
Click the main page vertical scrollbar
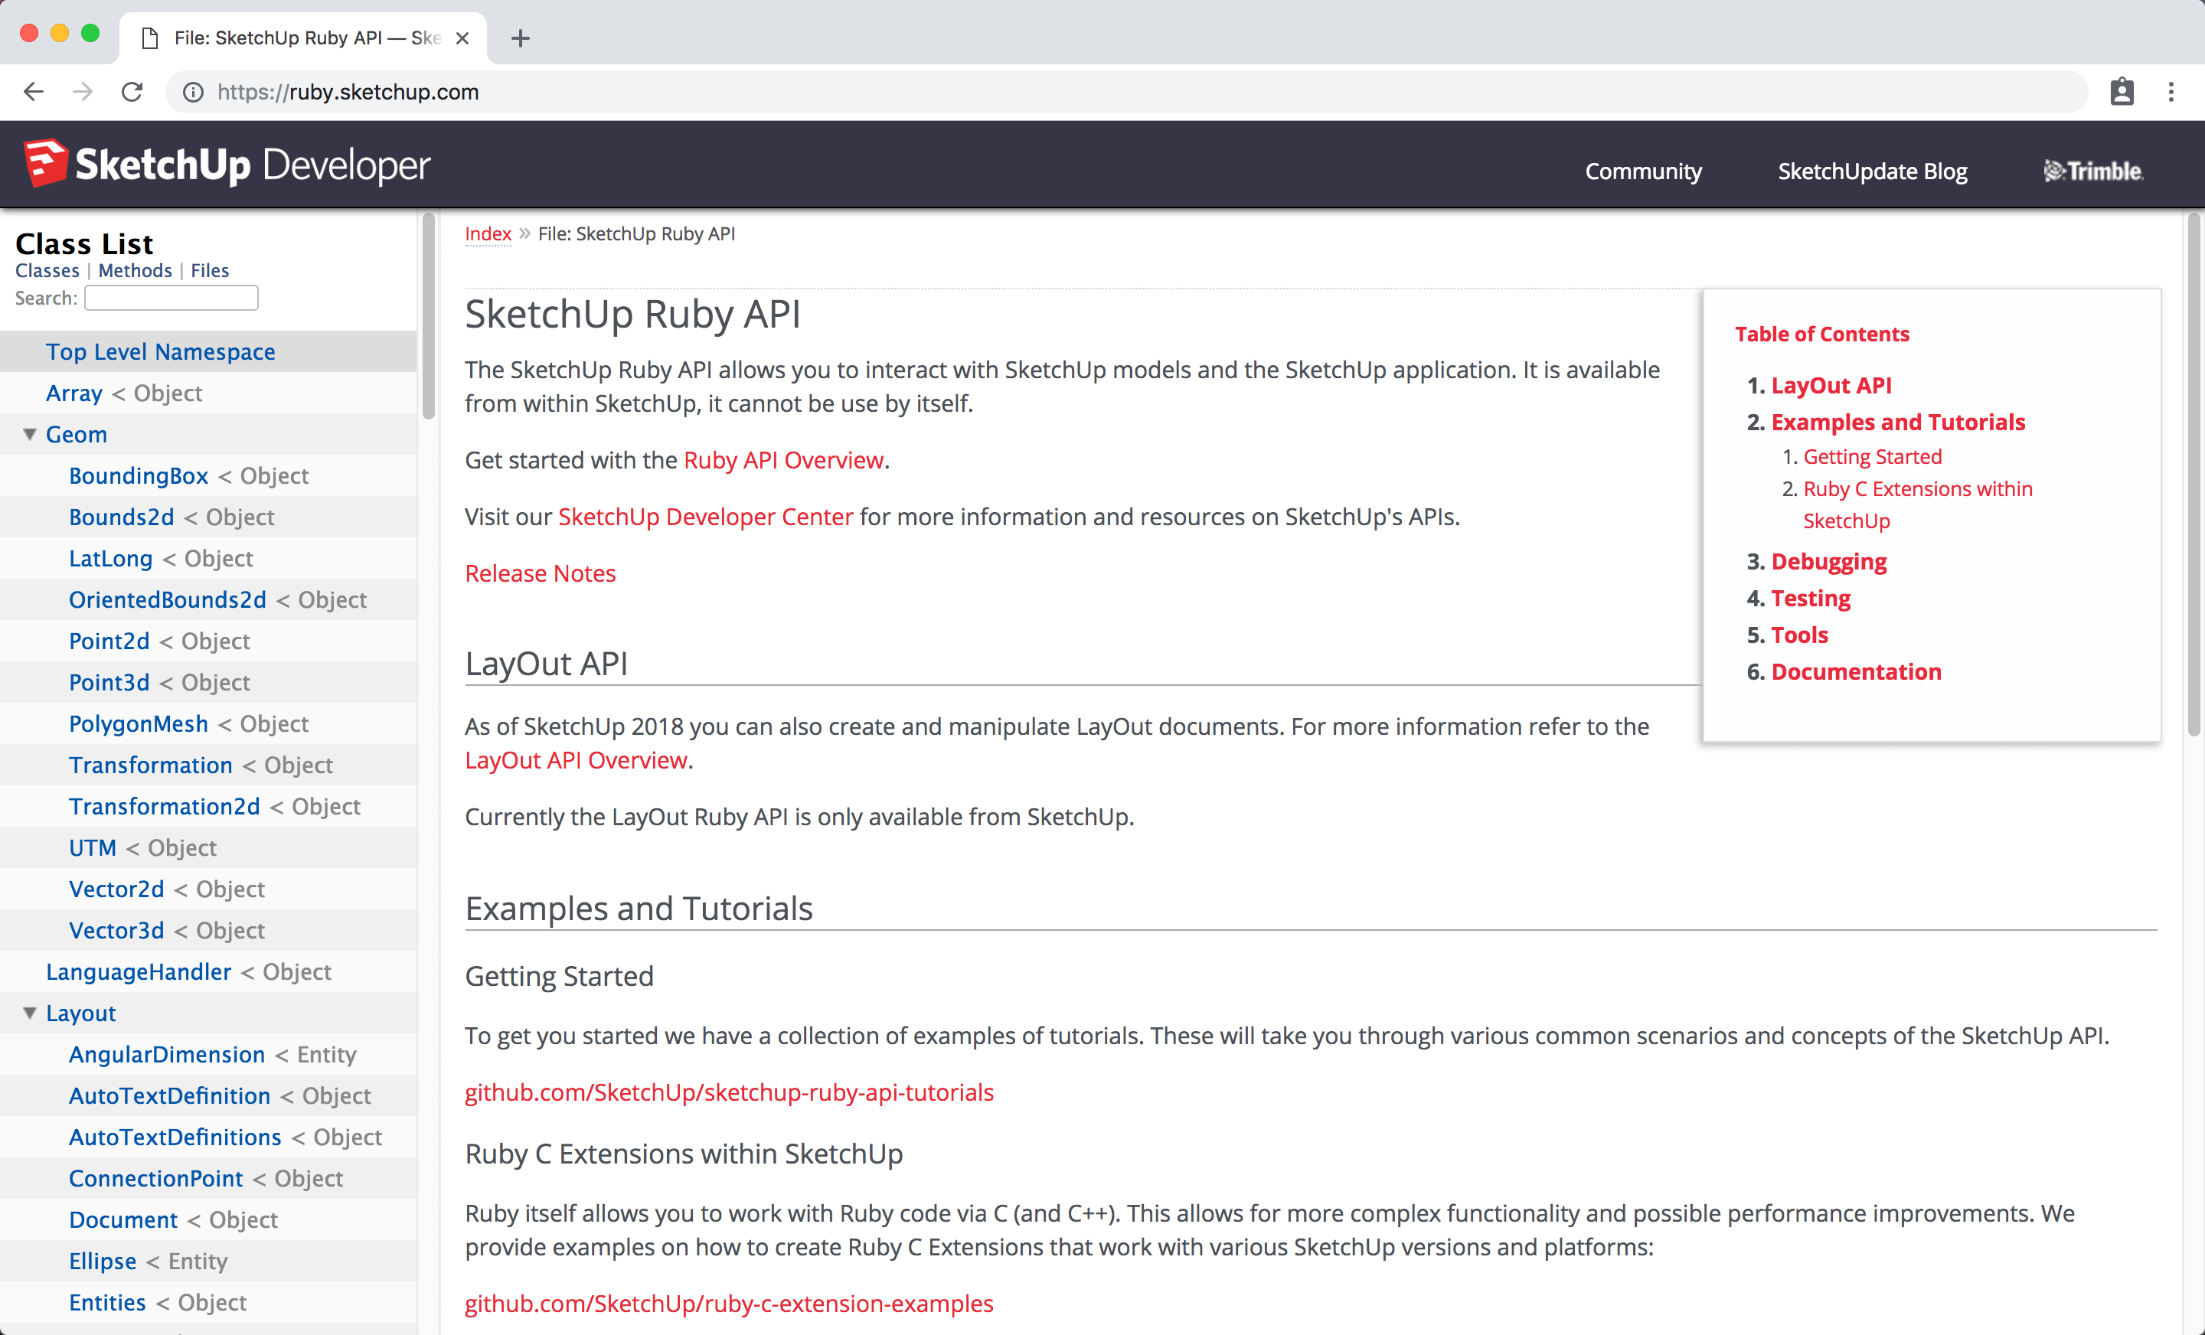(2194, 475)
